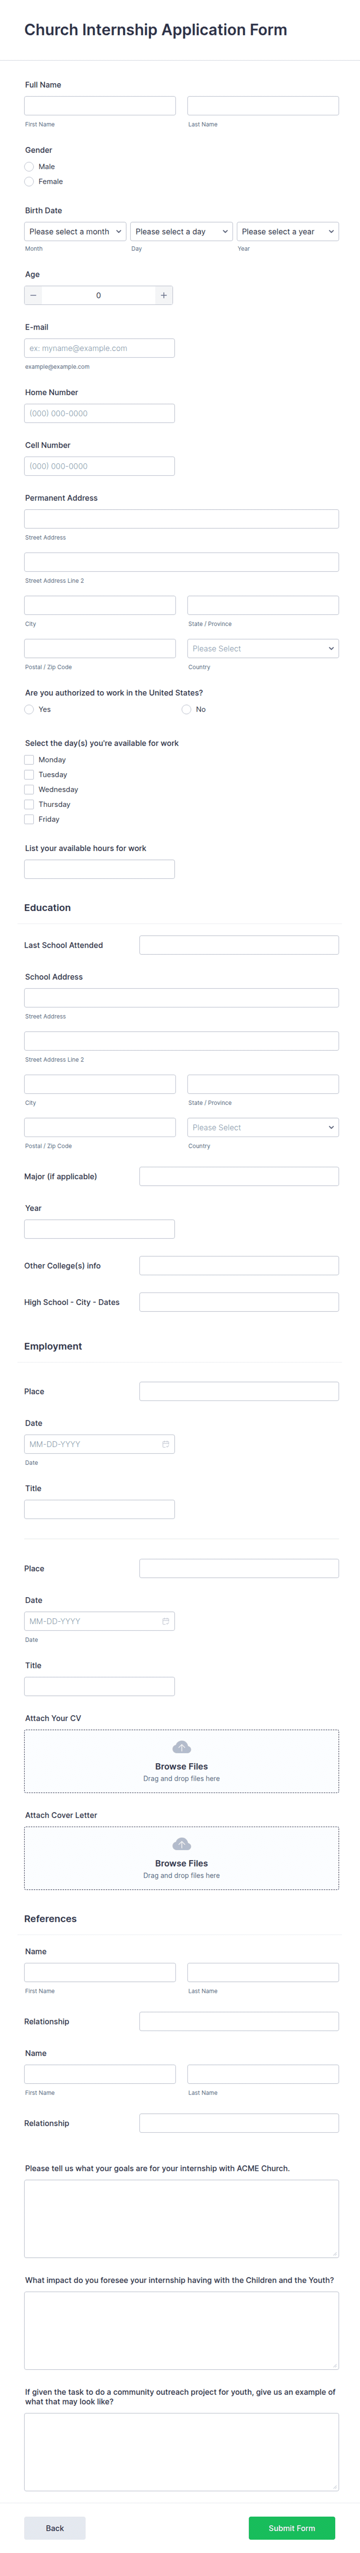Expand the birth year dropdown

pyautogui.click(x=288, y=232)
